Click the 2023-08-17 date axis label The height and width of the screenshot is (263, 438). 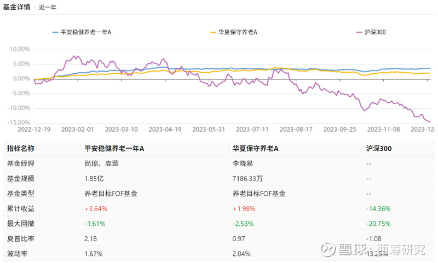coord(296,130)
